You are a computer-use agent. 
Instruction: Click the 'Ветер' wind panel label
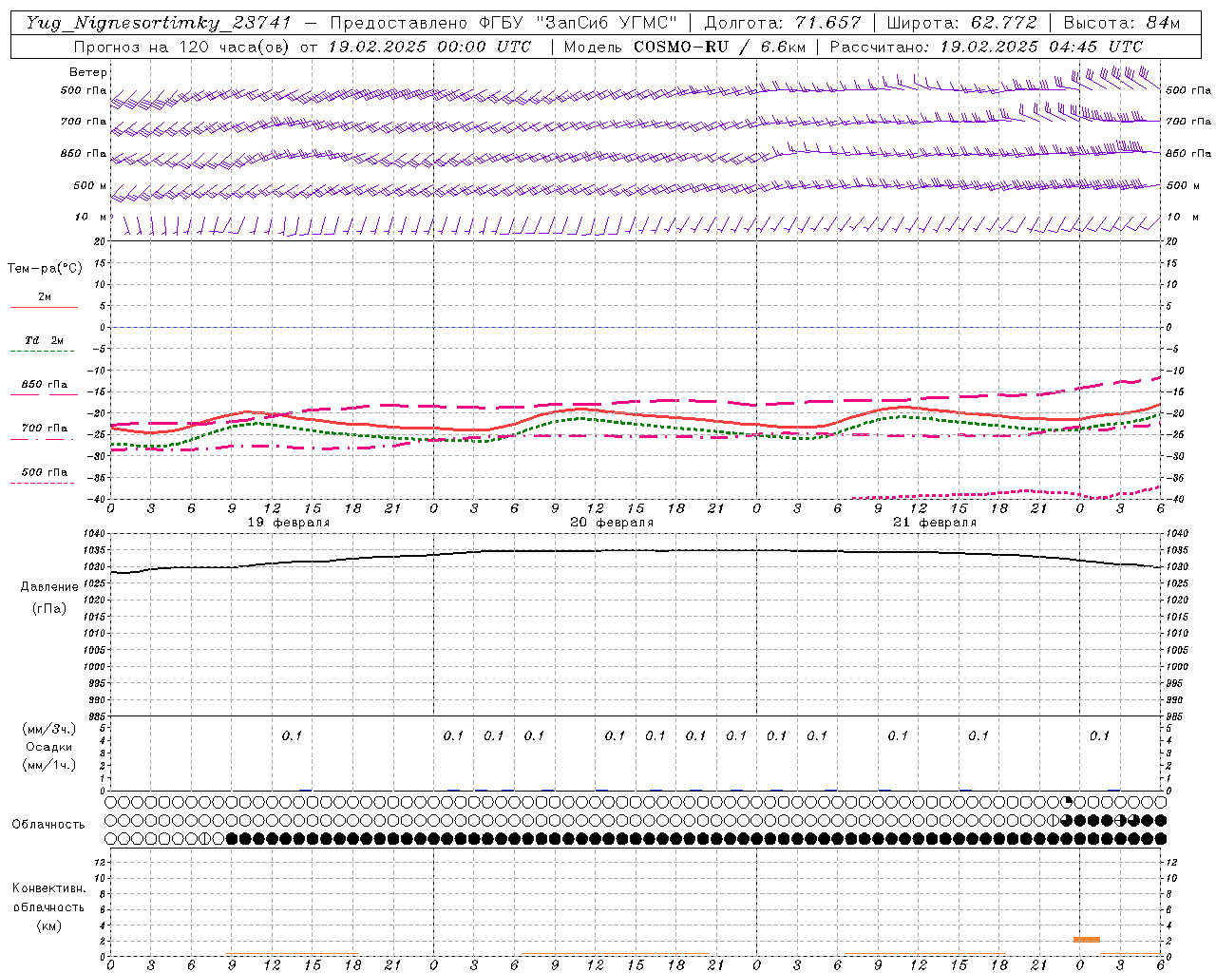(x=87, y=72)
